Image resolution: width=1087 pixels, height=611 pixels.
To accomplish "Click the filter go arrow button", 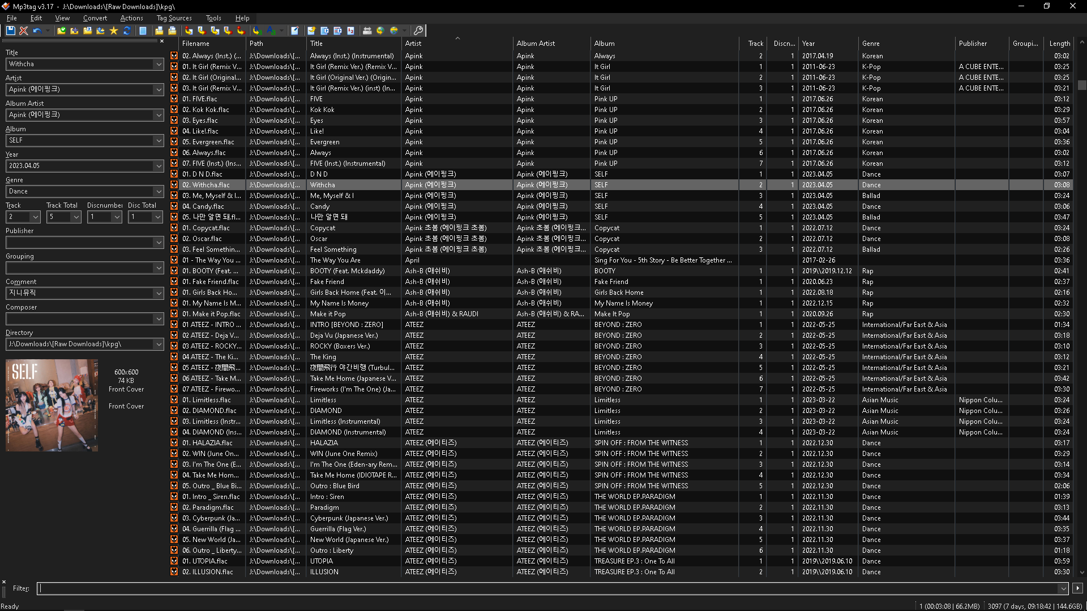I will point(1077,588).
